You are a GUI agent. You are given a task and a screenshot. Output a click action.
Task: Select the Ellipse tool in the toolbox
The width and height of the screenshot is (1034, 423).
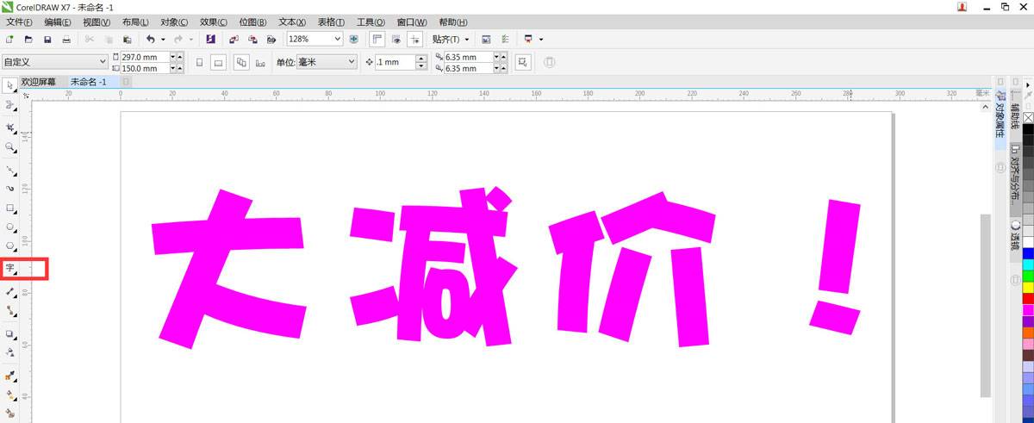(10, 227)
